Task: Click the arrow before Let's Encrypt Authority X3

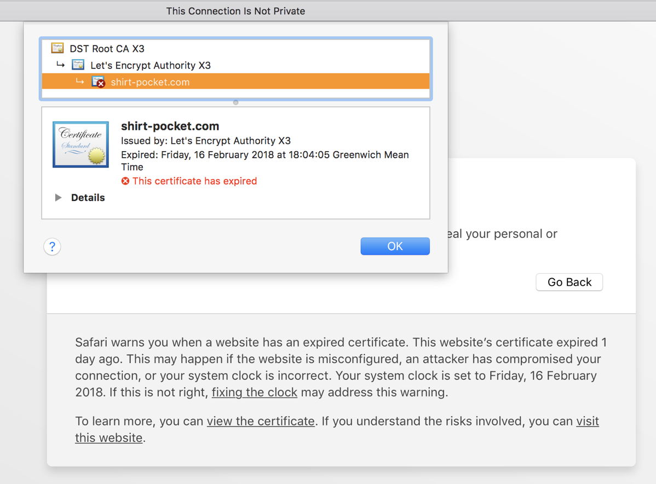Action: tap(60, 65)
